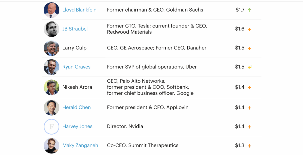Click the orange plus icon next to Larry Culp's $1.5
The height and width of the screenshot is (155, 303).
pyautogui.click(x=249, y=48)
